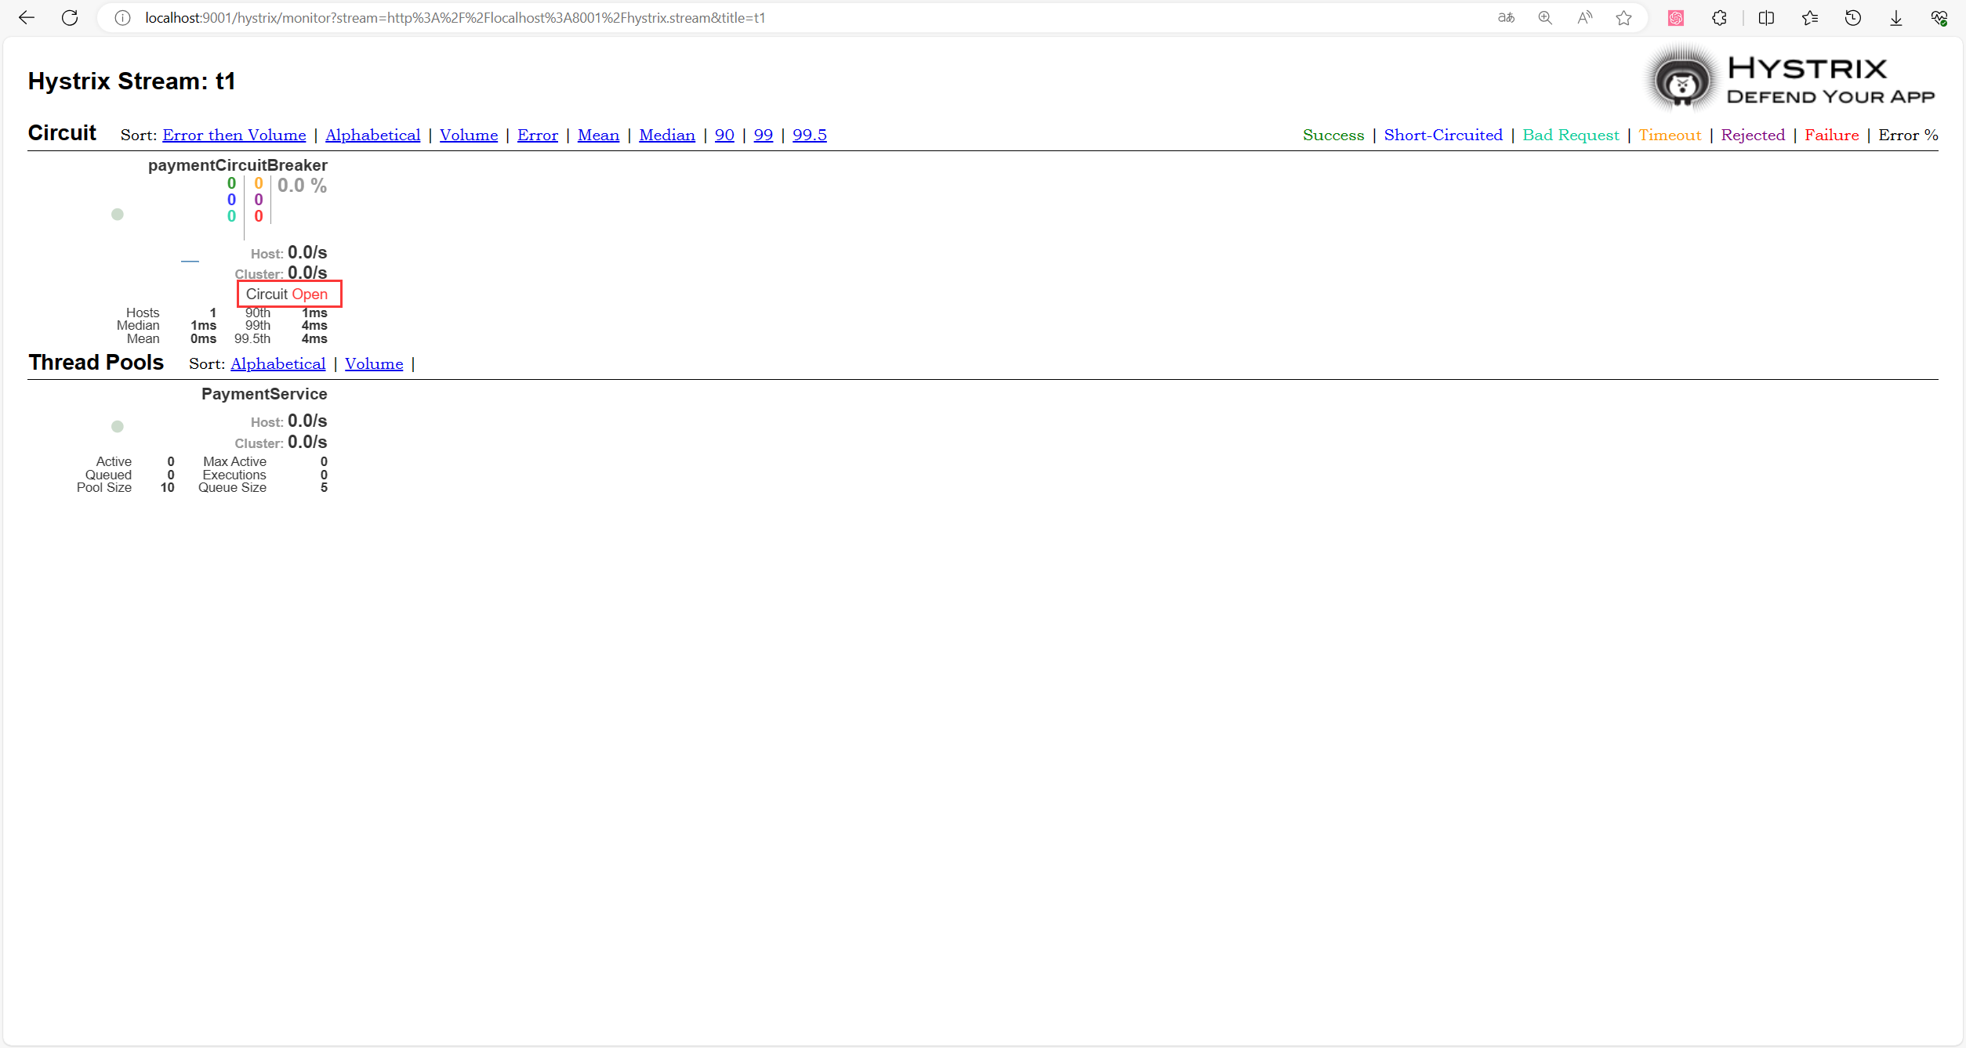Click the Circuit Open status text
The image size is (1966, 1048).
(x=287, y=294)
